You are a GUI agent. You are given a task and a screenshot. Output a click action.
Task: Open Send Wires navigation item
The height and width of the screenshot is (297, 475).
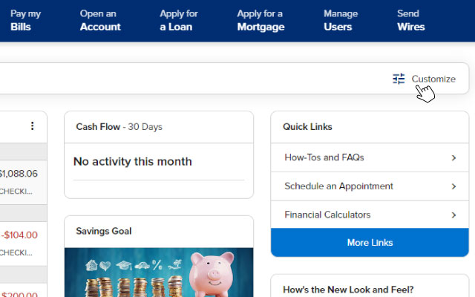click(411, 20)
